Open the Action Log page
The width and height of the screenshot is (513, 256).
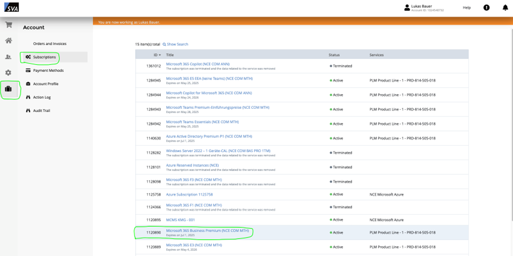42,97
